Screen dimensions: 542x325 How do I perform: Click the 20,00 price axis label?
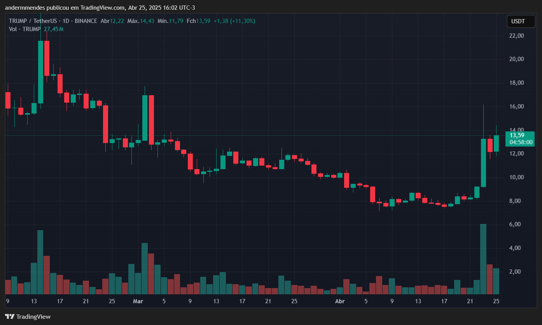517,59
